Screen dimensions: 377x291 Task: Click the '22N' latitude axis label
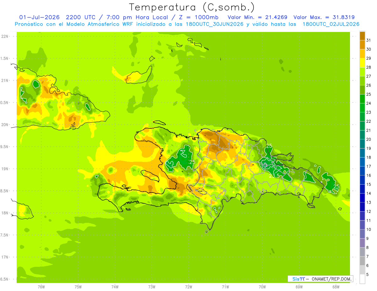(5, 36)
